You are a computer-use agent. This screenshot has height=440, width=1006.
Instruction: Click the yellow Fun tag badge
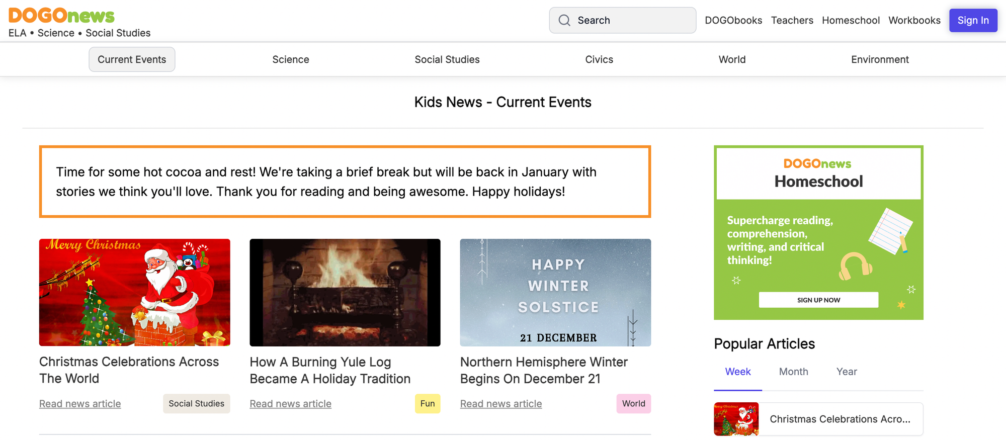tap(428, 404)
